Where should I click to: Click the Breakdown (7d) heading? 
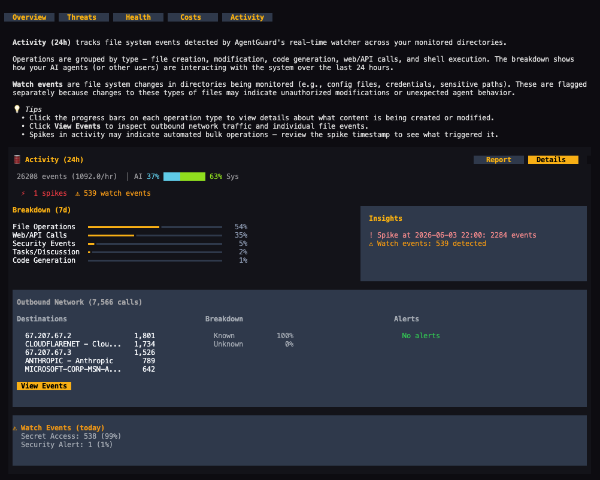point(42,210)
